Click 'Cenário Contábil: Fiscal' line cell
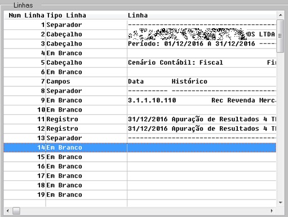The image size is (288, 217). [x=202, y=63]
